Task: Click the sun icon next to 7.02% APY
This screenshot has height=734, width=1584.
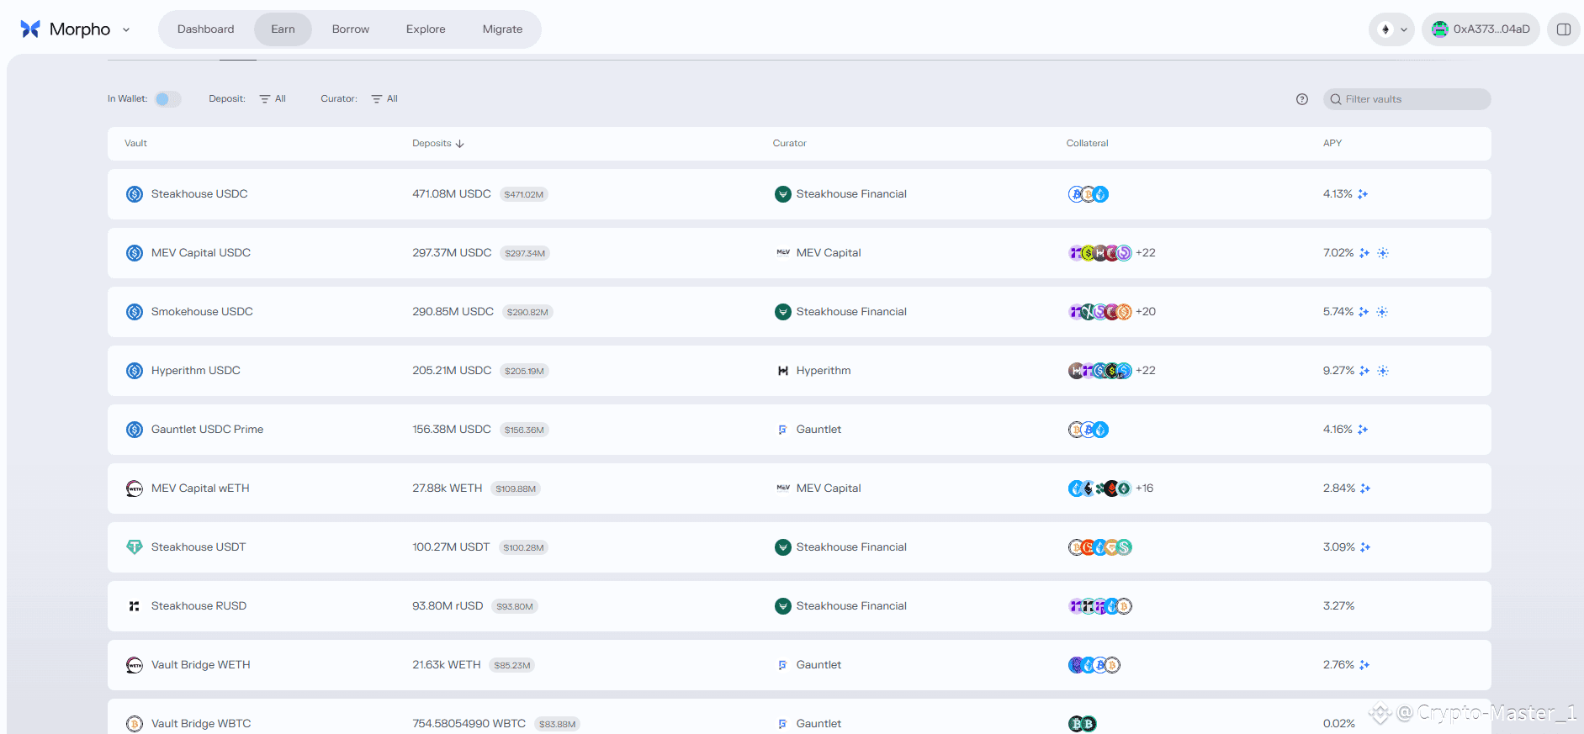Action: point(1383,253)
